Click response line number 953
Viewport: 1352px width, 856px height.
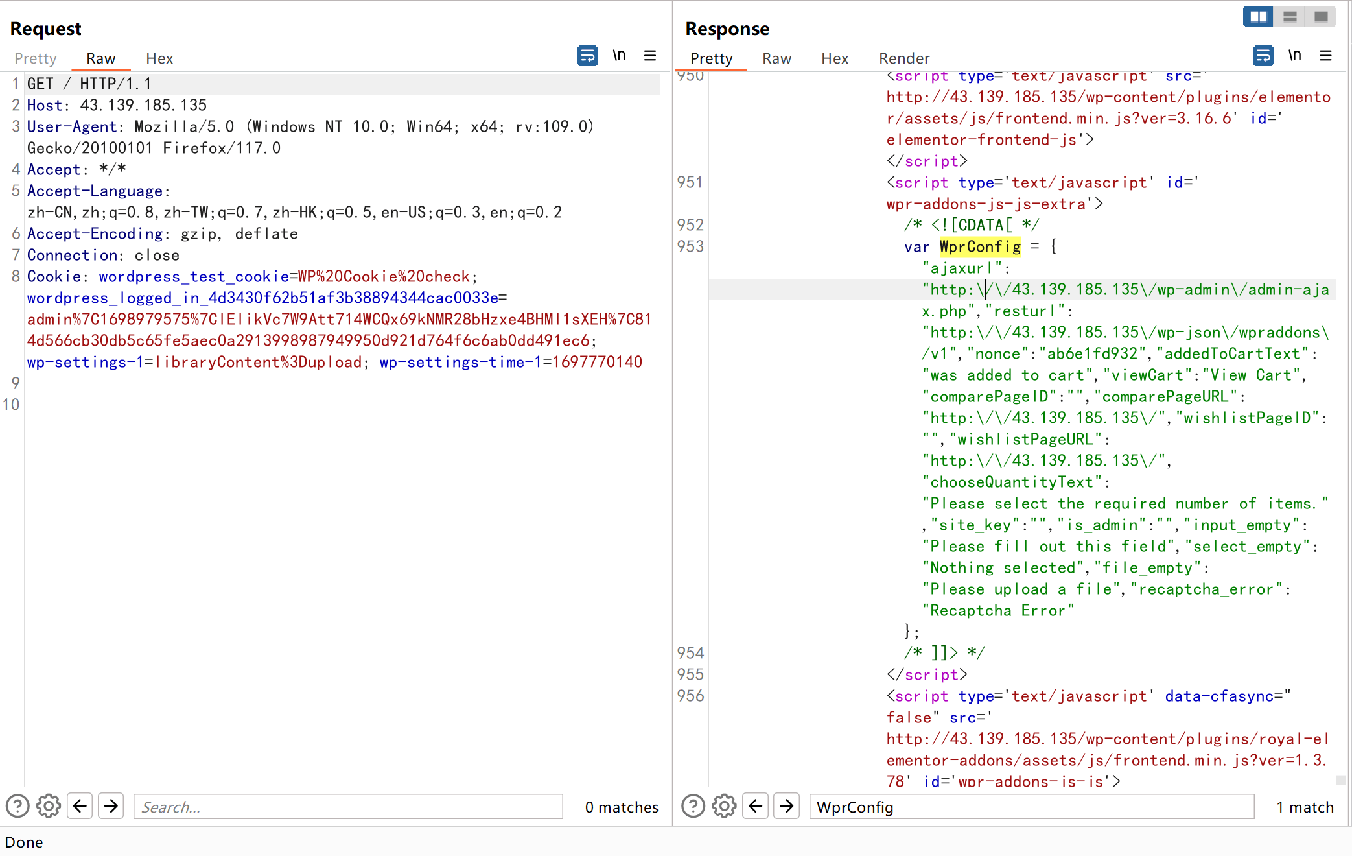tap(690, 246)
